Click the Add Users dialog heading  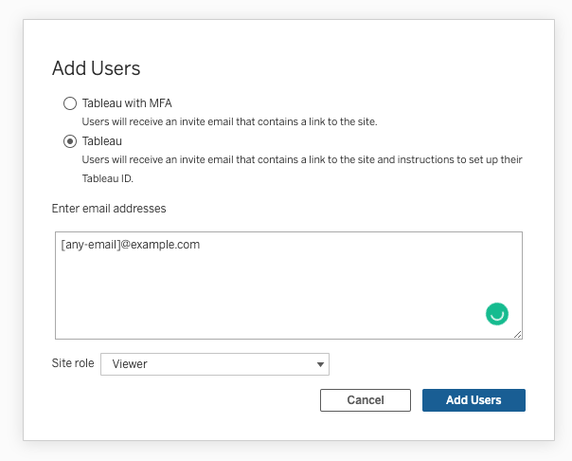97,68
